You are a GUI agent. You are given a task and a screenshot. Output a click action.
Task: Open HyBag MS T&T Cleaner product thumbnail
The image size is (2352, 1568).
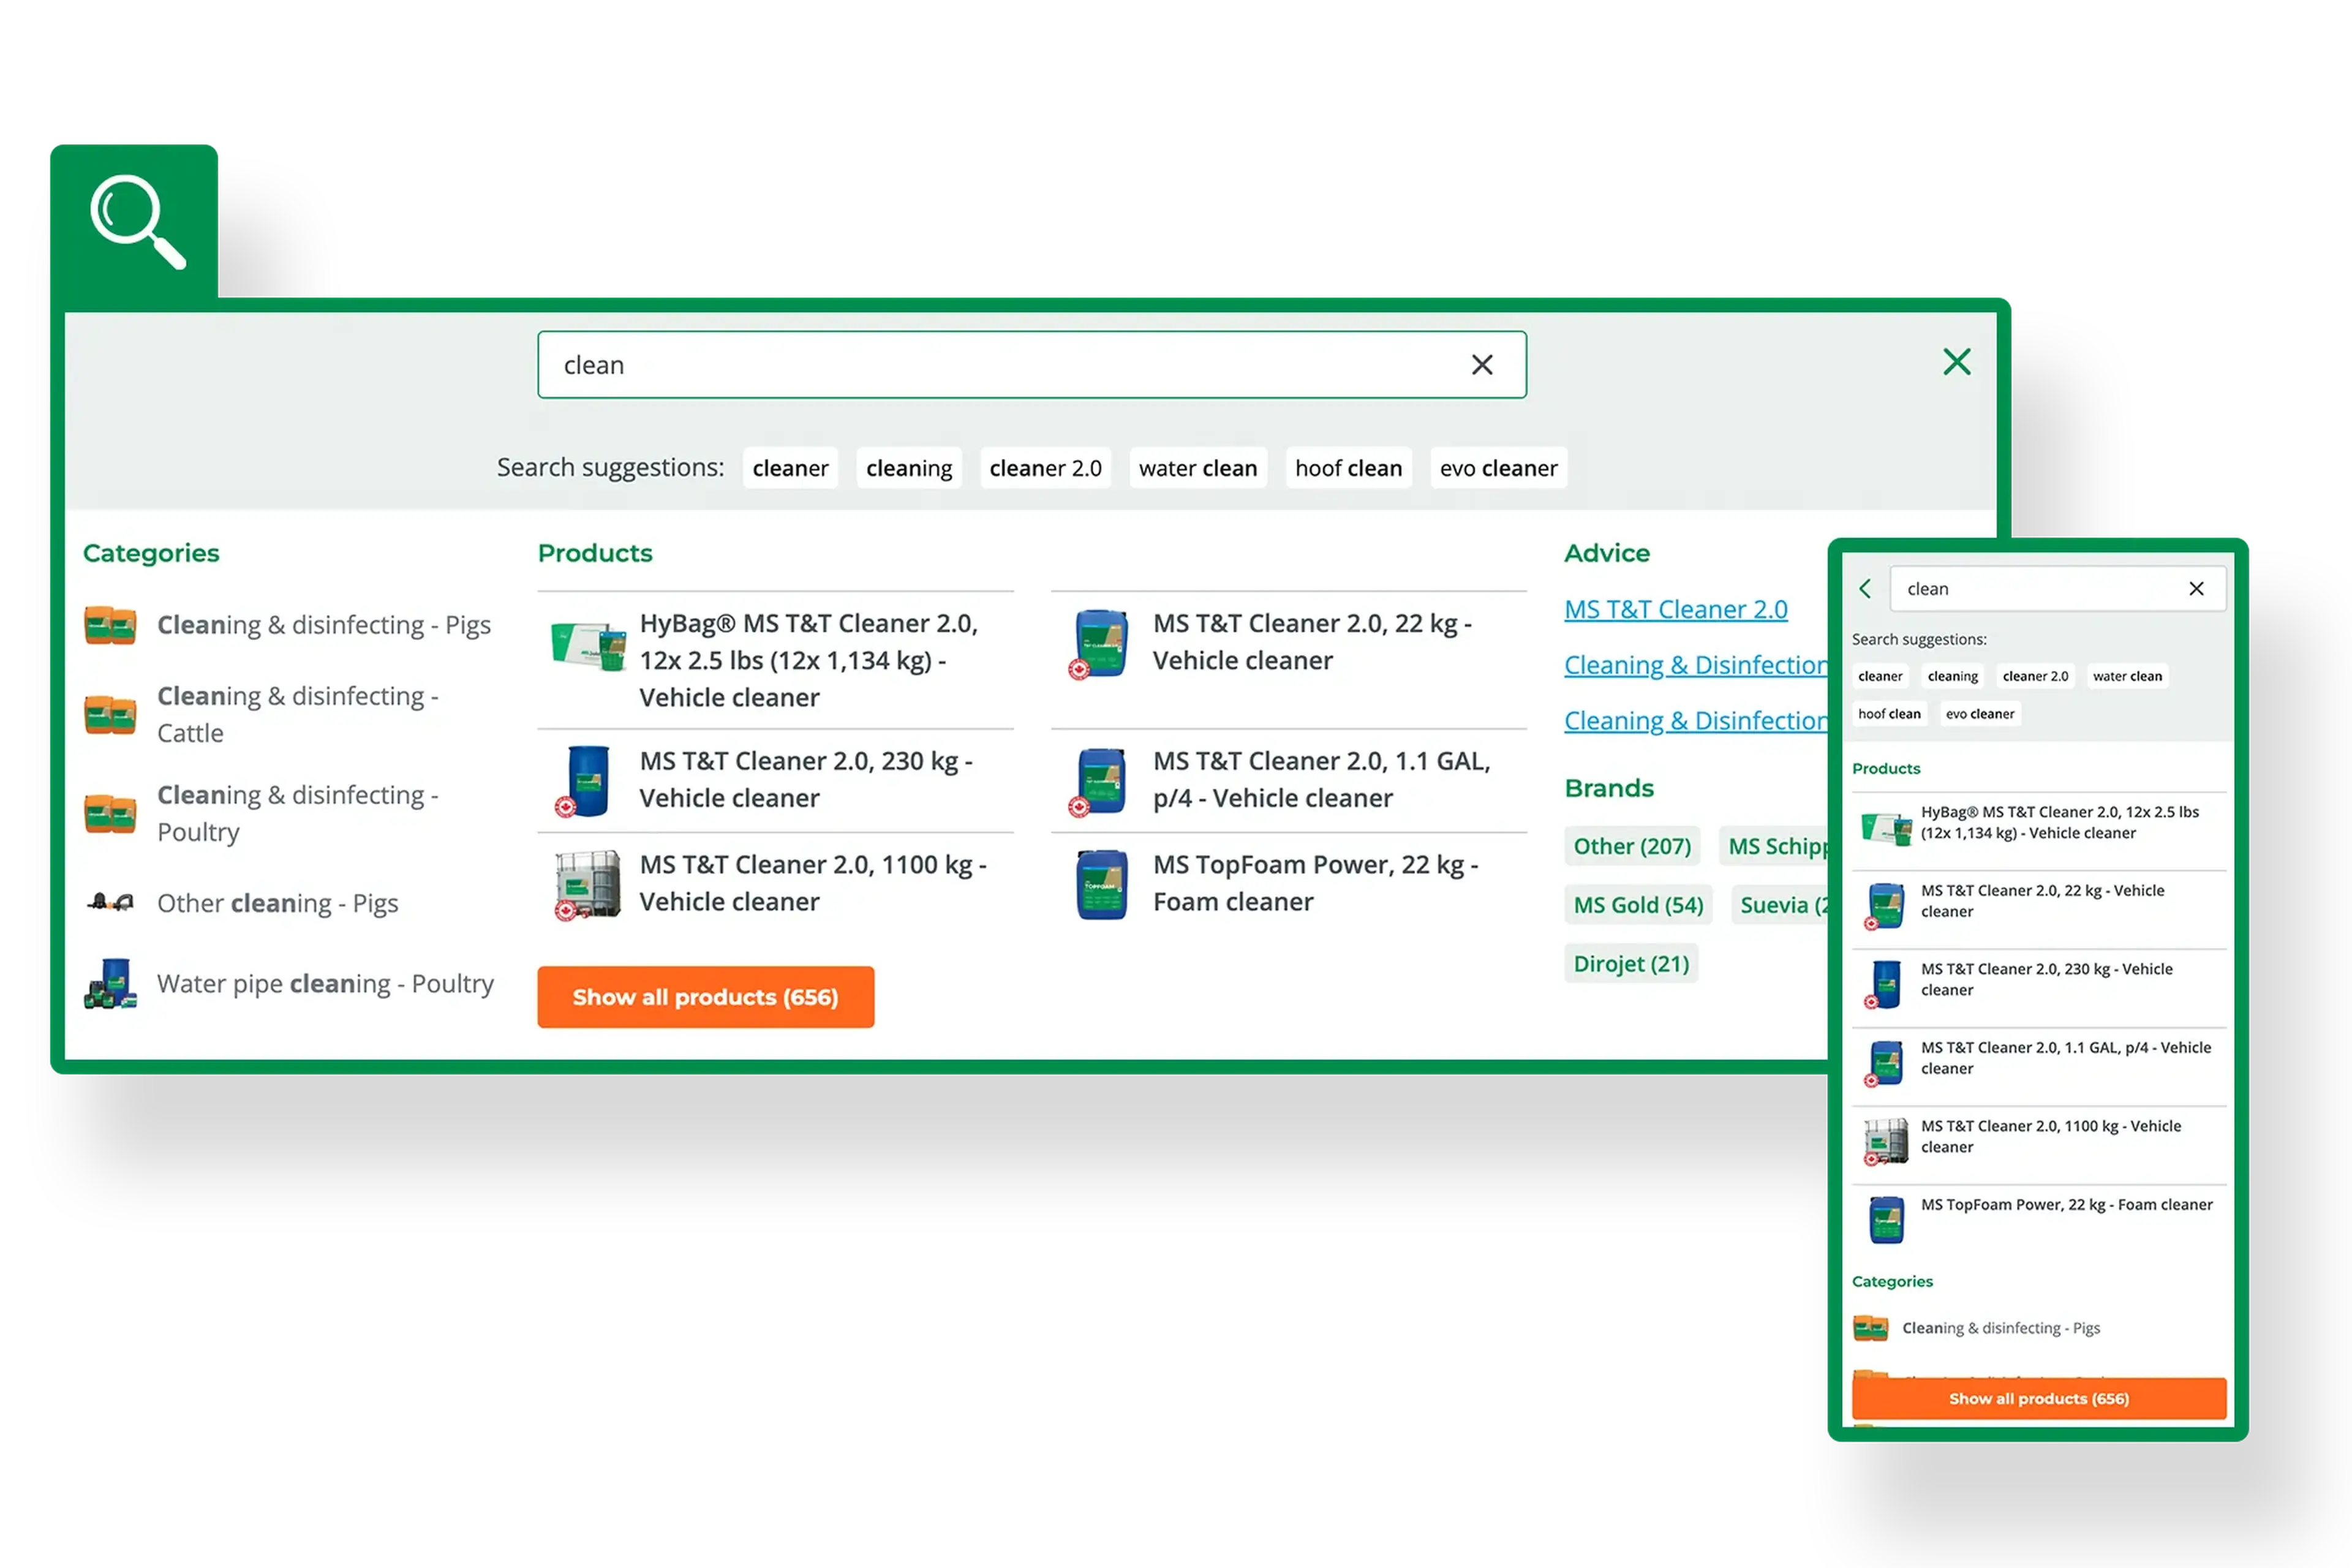coord(588,645)
